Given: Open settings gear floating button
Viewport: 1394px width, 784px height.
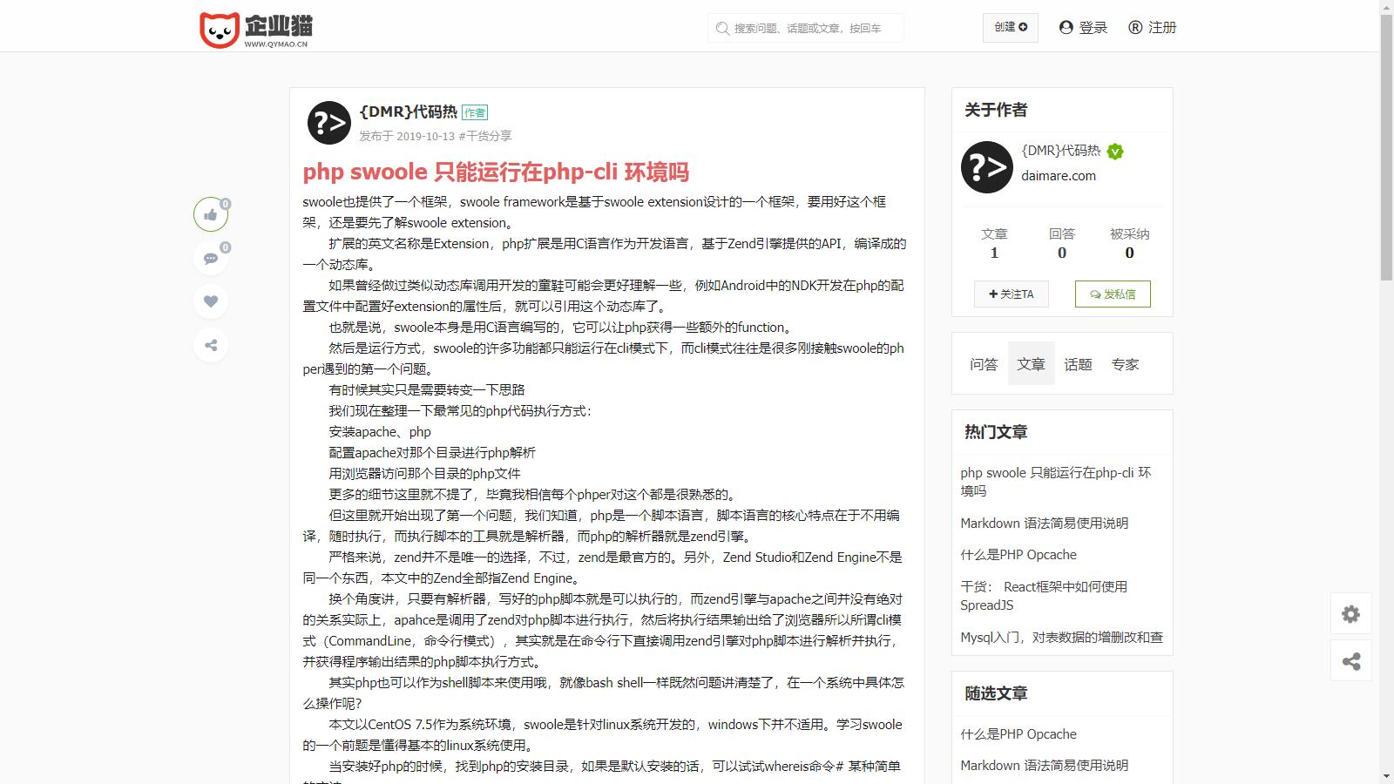Looking at the screenshot, I should tap(1350, 614).
